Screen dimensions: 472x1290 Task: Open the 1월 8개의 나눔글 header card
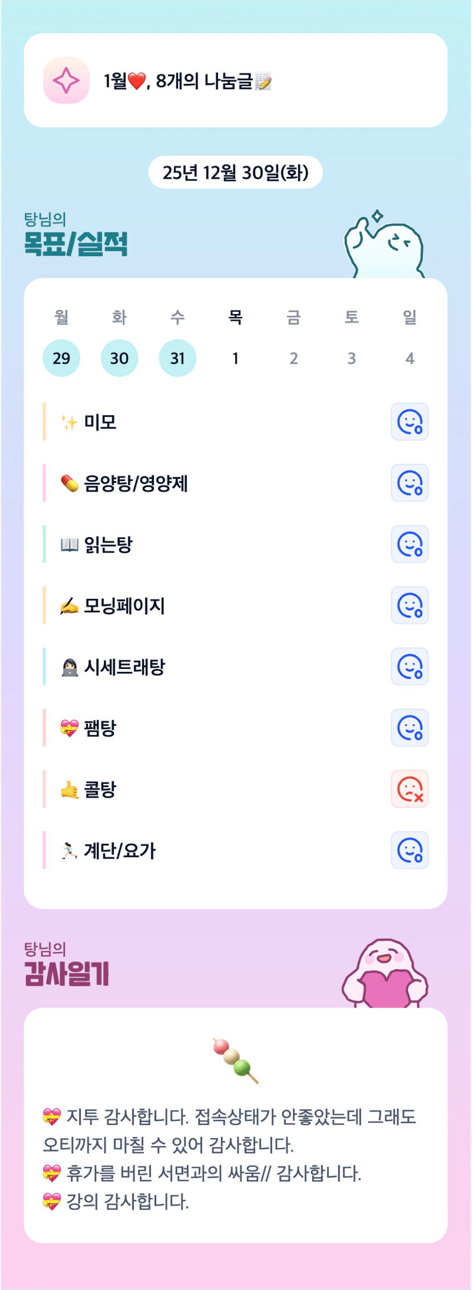(235, 80)
